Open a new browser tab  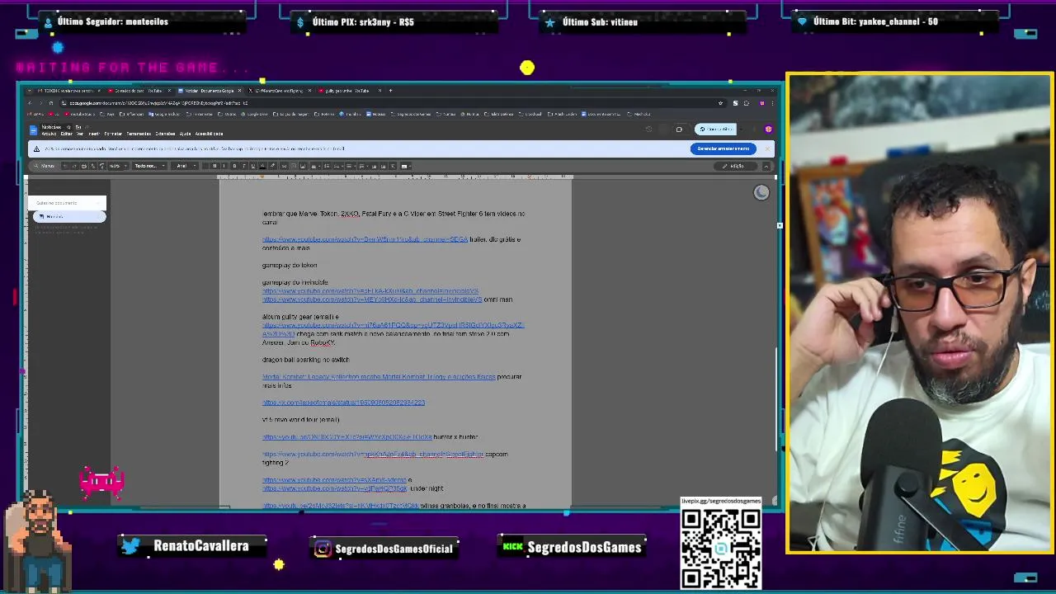[390, 91]
